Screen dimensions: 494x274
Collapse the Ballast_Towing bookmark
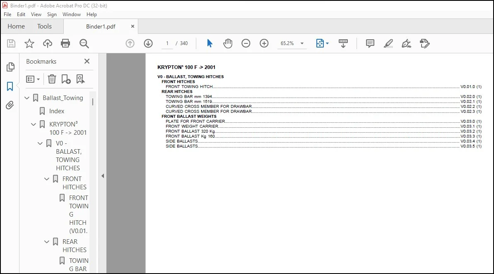click(27, 98)
